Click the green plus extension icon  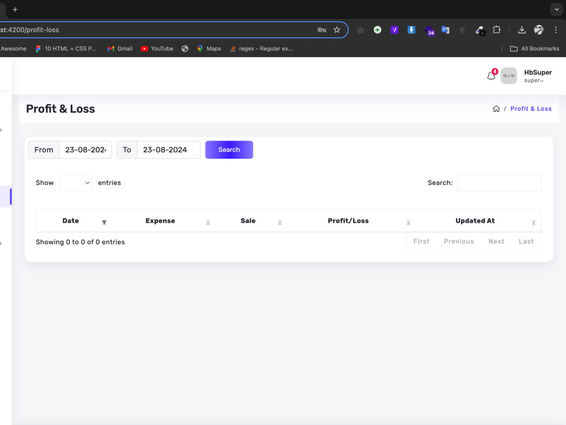click(x=377, y=29)
